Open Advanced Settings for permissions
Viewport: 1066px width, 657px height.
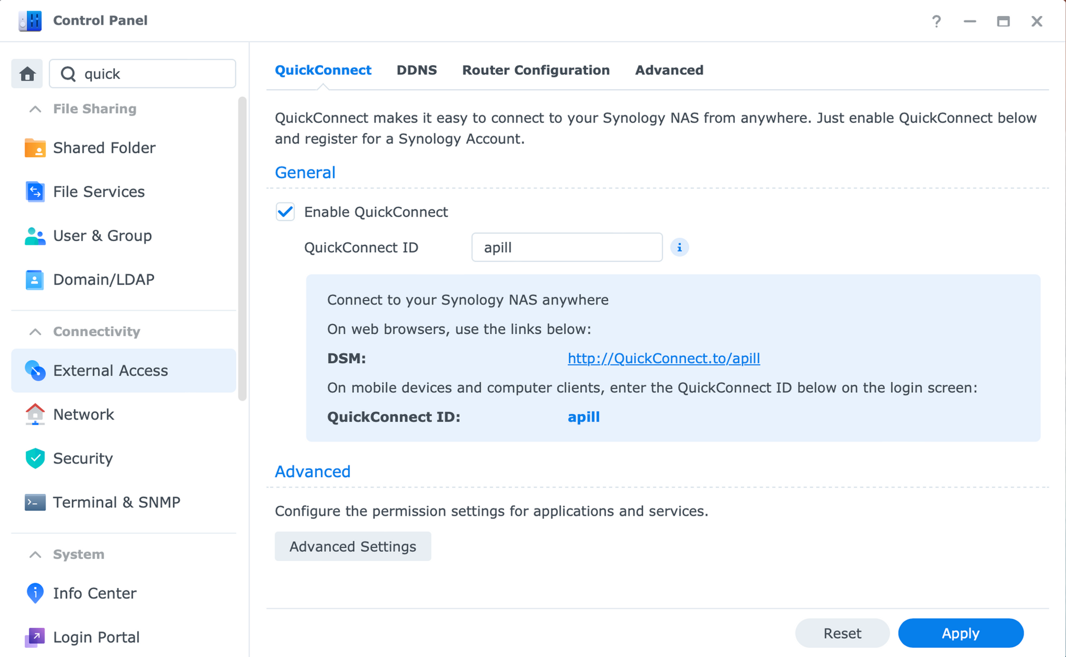353,546
